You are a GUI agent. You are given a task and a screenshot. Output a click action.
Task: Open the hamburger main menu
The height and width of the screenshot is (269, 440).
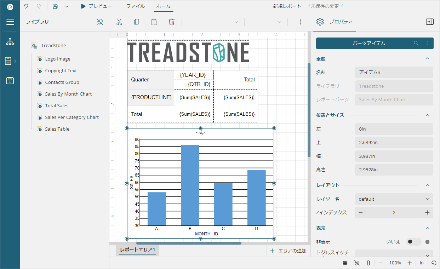[x=10, y=22]
